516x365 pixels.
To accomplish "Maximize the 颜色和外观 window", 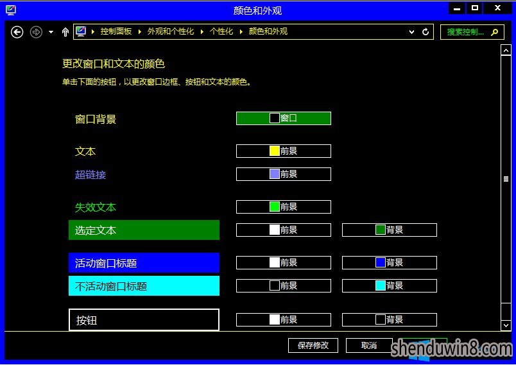I will 474,8.
